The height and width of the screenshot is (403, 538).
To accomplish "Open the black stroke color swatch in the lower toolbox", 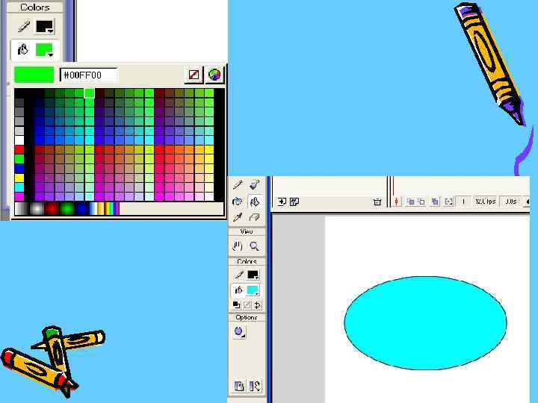I will tap(253, 275).
